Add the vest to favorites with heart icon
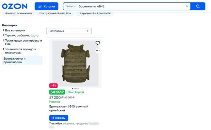Viewport: 211px width, 130px height. [x=98, y=43]
